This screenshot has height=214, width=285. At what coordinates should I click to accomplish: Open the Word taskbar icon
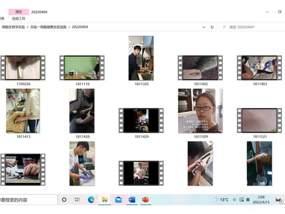coord(132,200)
